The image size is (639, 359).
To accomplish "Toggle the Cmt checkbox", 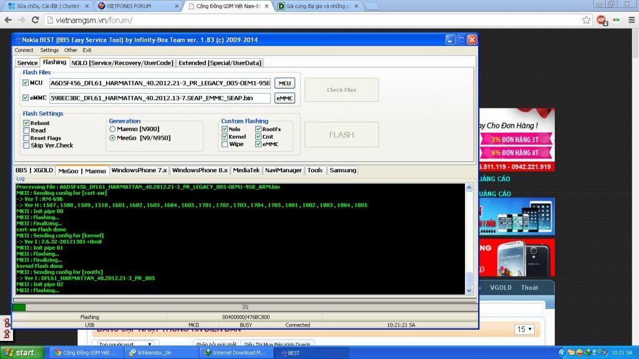I will [x=258, y=137].
